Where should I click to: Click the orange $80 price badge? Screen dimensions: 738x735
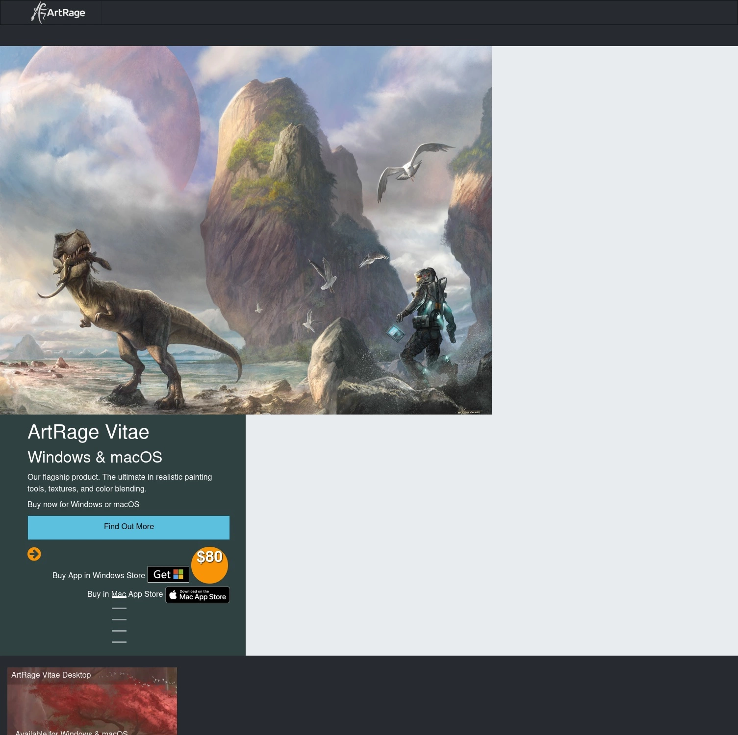click(x=209, y=565)
